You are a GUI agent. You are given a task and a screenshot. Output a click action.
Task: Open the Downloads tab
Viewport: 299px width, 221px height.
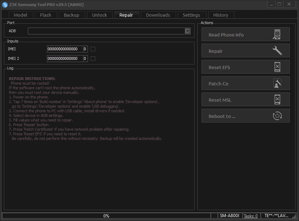coord(158,15)
